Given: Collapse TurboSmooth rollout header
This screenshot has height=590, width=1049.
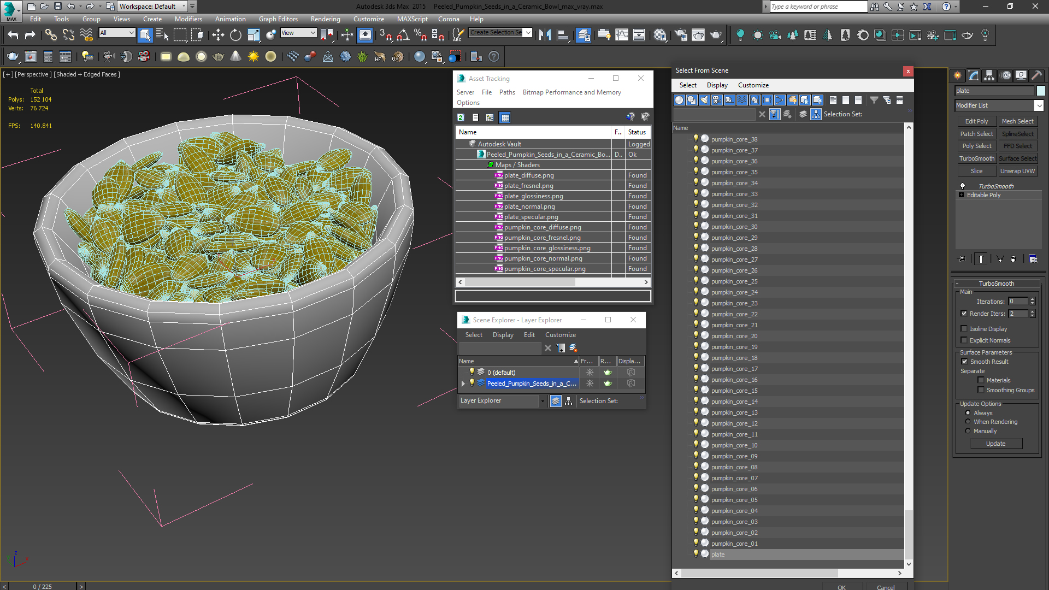Looking at the screenshot, I should pos(997,284).
